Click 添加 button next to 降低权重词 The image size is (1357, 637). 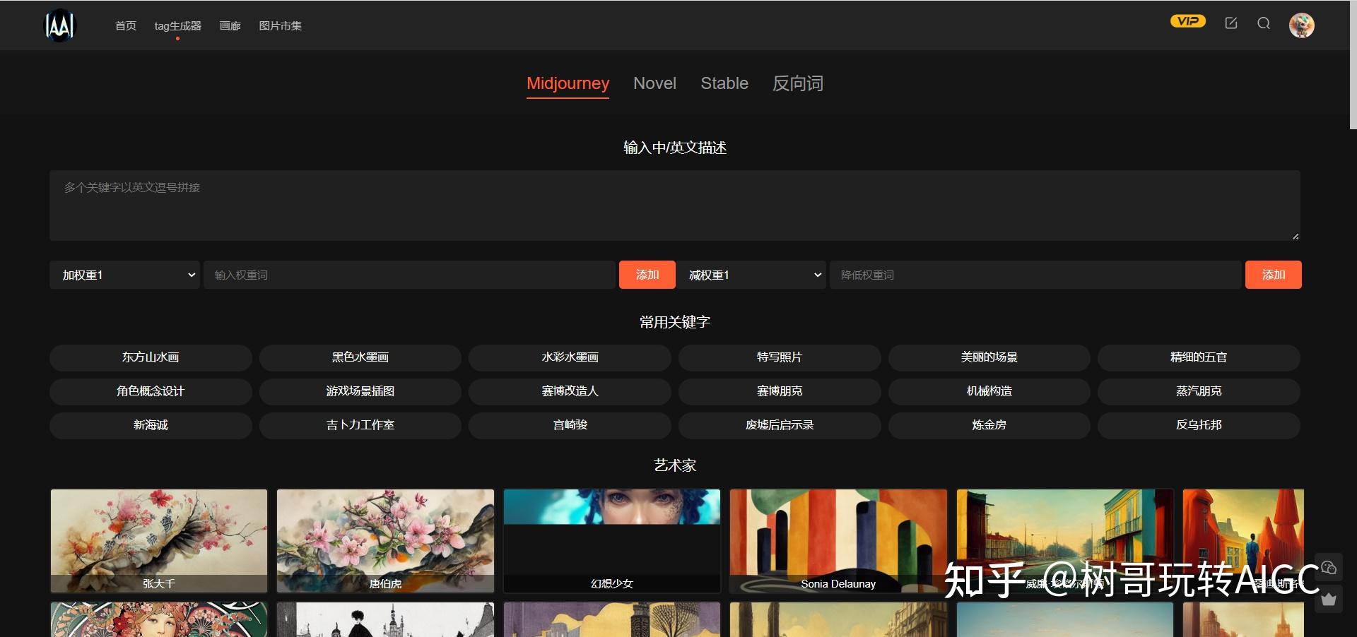[1274, 275]
